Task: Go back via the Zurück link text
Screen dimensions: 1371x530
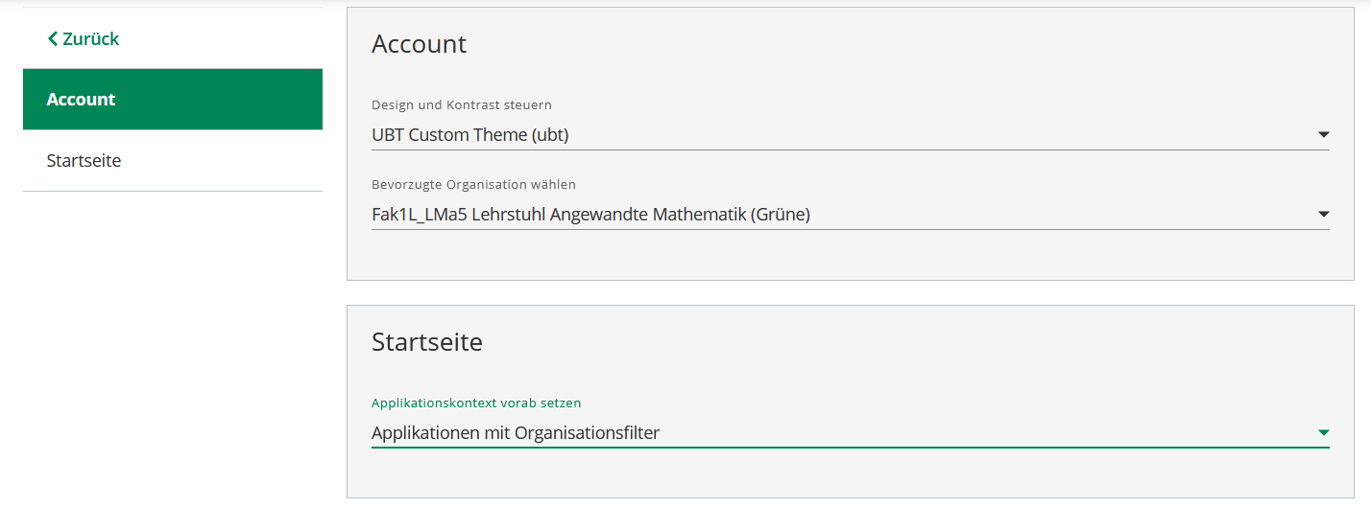Action: [x=90, y=39]
